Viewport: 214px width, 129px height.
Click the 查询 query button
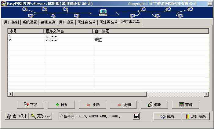tap(186, 105)
